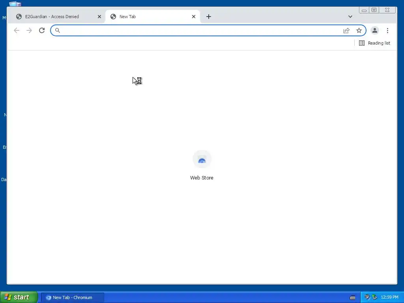Select New Tab - Chromium taskbar button
404x303 pixels.
pyautogui.click(x=73, y=297)
